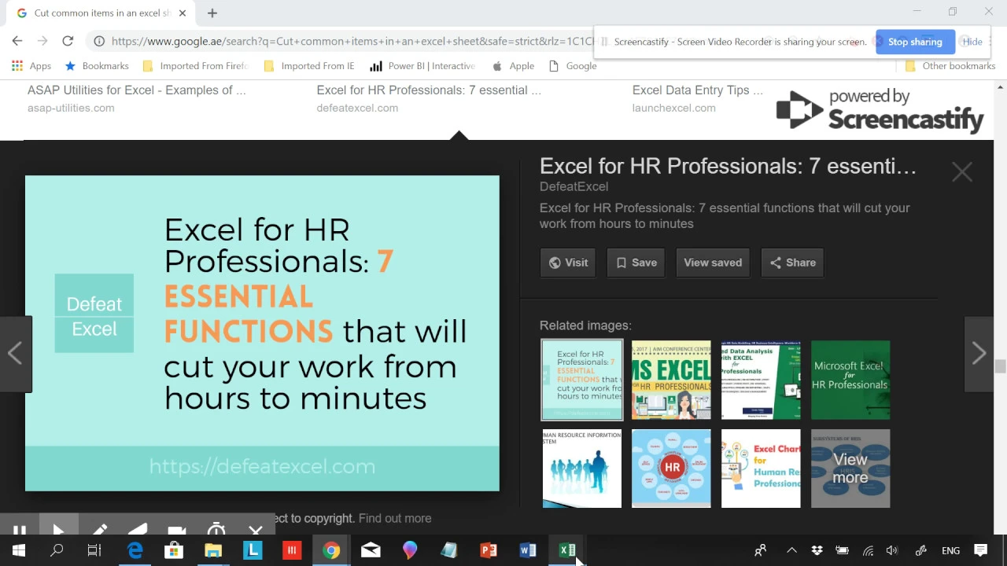Image resolution: width=1007 pixels, height=566 pixels.
Task: Close the Screencastify drawing toolbar
Action: [256, 530]
